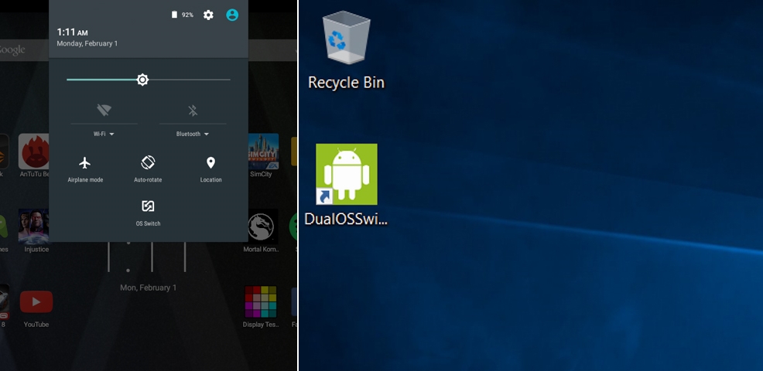Image resolution: width=763 pixels, height=371 pixels.
Task: Open the Display Tester app
Action: point(261,302)
